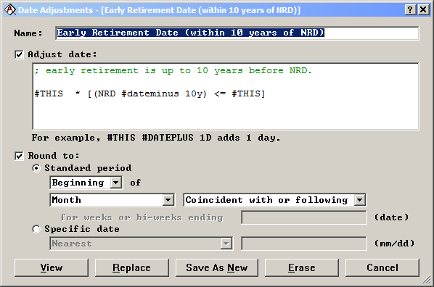Click inside the Adjust date expression box
The height and width of the screenshot is (287, 434).
coord(226,96)
